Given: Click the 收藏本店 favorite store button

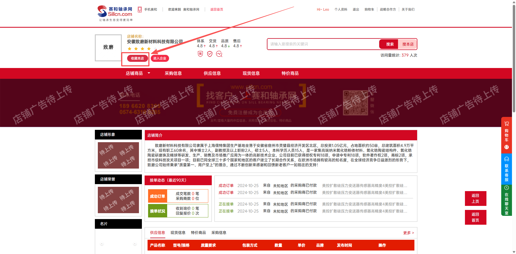Looking at the screenshot, I should (x=137, y=58).
